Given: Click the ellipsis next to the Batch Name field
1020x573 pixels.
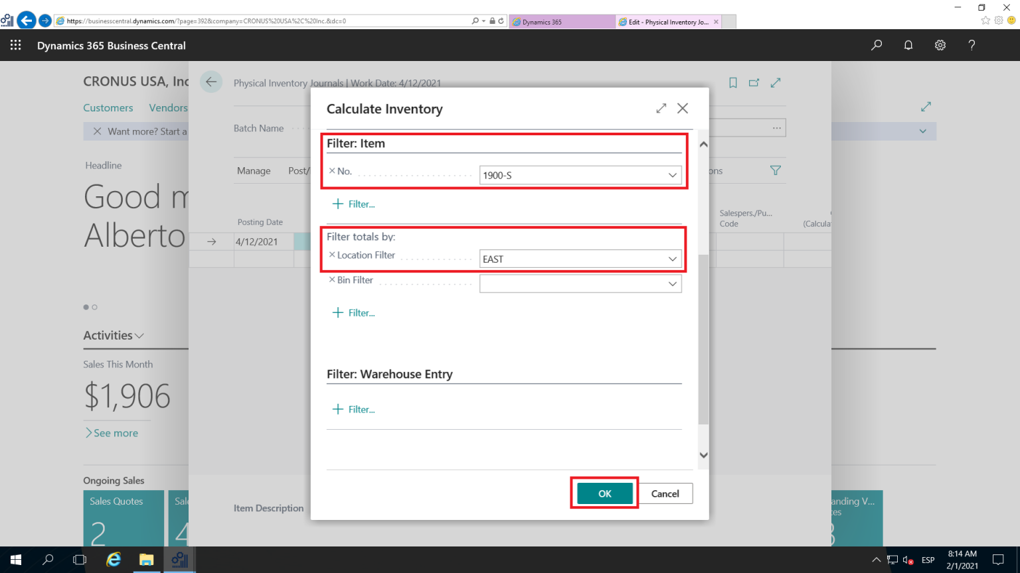Looking at the screenshot, I should click(x=776, y=127).
